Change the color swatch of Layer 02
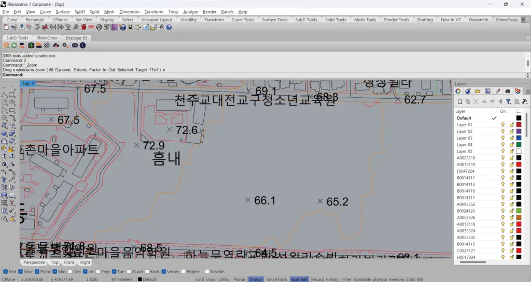The width and height of the screenshot is (531, 282). point(519,131)
